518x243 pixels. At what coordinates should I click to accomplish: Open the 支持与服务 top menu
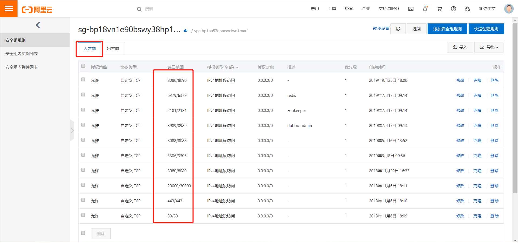point(389,9)
